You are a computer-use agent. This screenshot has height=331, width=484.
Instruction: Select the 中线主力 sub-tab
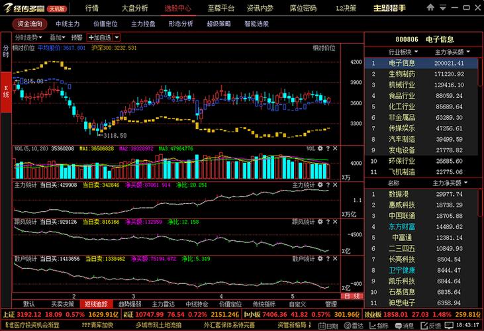pos(68,24)
